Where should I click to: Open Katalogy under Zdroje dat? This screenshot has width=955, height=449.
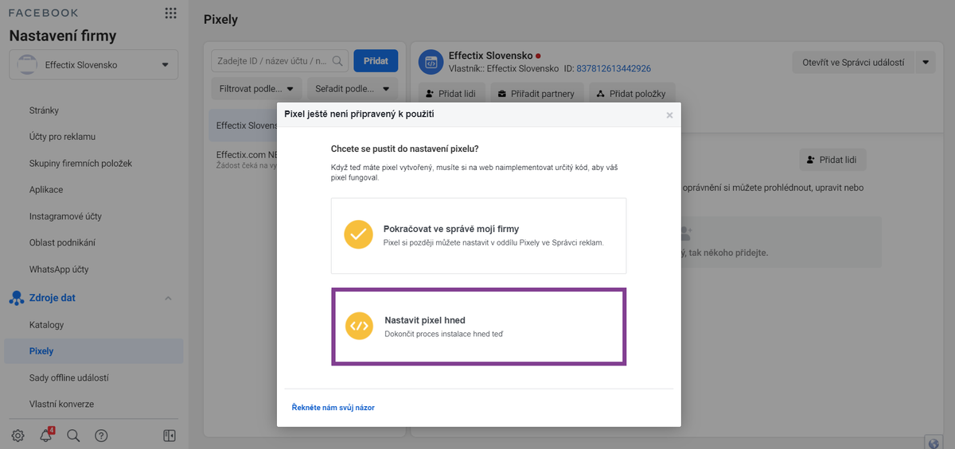(x=46, y=324)
